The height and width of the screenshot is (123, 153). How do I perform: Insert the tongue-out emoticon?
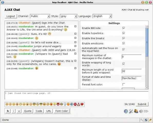click(x=17, y=104)
